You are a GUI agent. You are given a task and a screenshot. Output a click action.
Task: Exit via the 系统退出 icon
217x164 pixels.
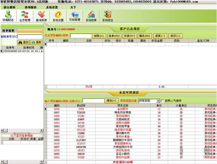[108, 16]
